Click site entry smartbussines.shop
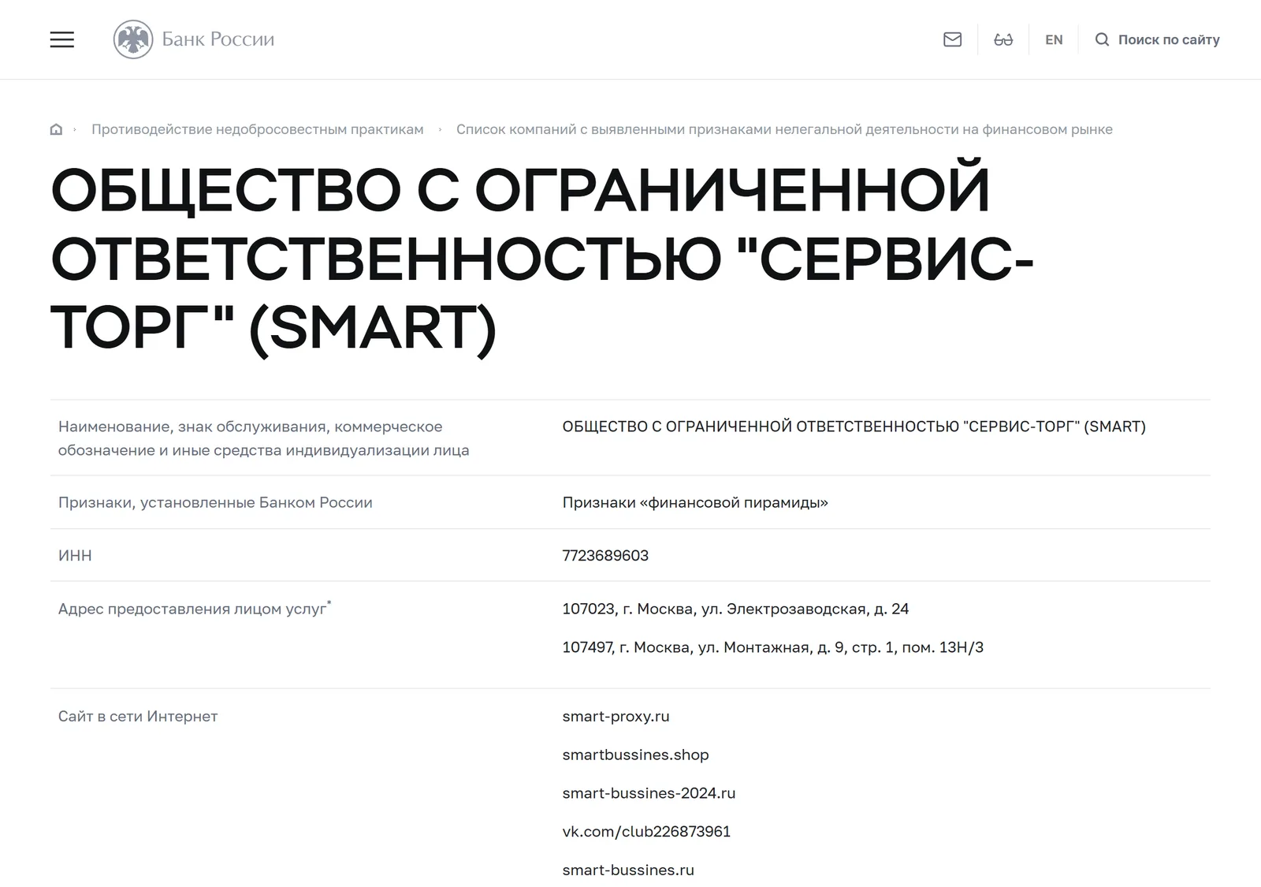 coord(635,755)
